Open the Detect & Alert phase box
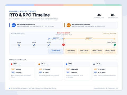 coord(71,51)
